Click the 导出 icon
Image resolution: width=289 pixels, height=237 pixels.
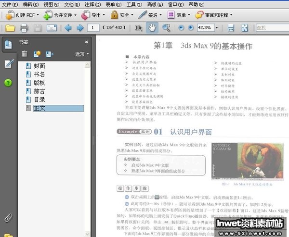[x=86, y=15]
